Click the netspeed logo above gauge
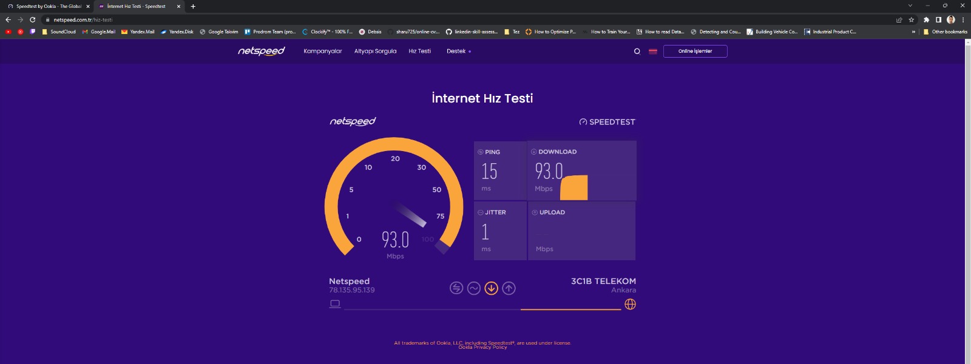Screen dimensions: 971x364 click(x=353, y=121)
